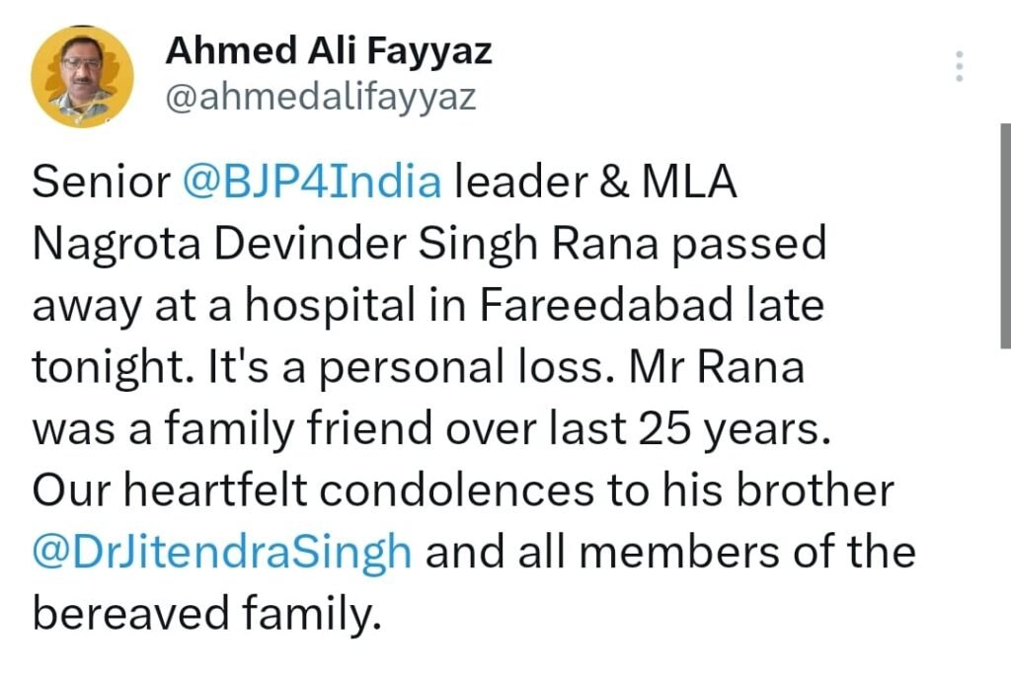Click the words "his brother" in the tweet

[x=796, y=490]
